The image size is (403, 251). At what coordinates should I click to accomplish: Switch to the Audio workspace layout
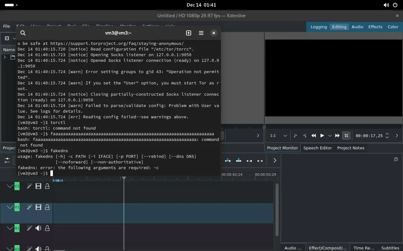(357, 27)
